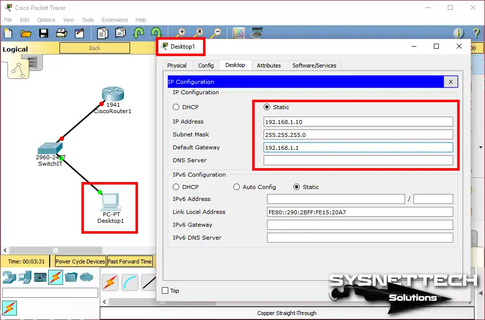
Task: Switch IPv6 Configuration to Auto Config
Action: [x=237, y=187]
